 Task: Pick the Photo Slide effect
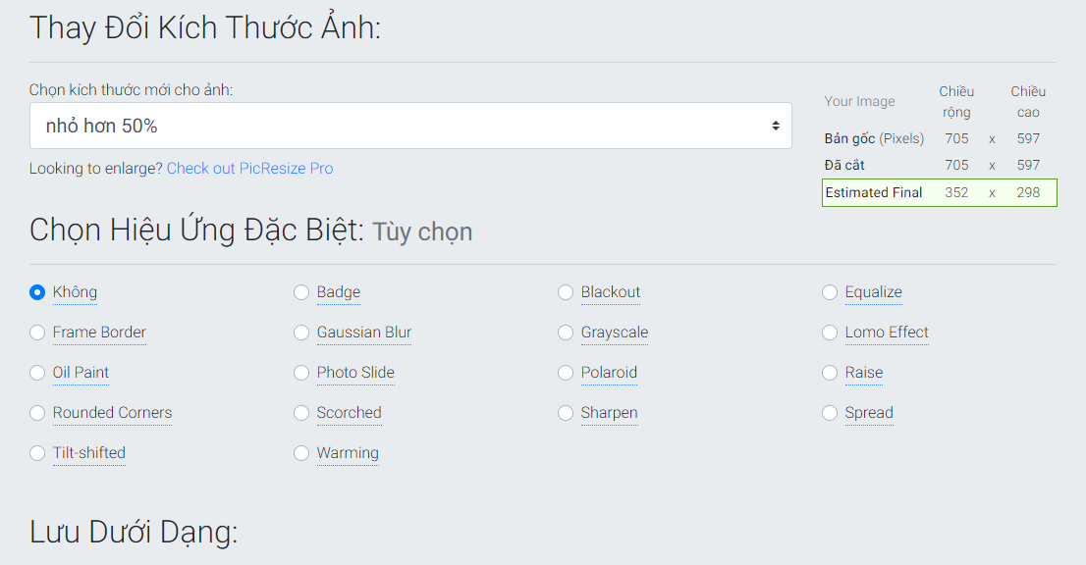pyautogui.click(x=301, y=373)
